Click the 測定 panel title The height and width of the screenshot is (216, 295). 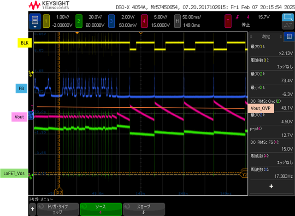[265, 37]
